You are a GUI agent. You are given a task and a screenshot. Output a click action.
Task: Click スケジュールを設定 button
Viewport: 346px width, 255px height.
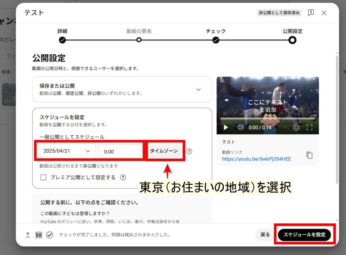click(x=304, y=235)
